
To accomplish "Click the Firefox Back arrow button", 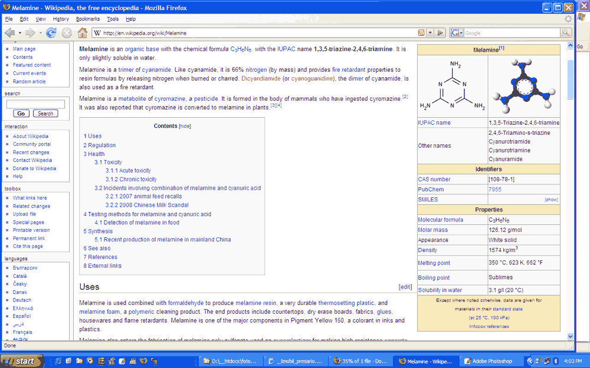I will tap(10, 33).
